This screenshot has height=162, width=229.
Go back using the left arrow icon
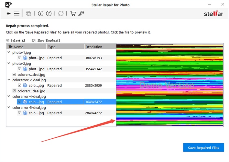pyautogui.click(x=9, y=14)
